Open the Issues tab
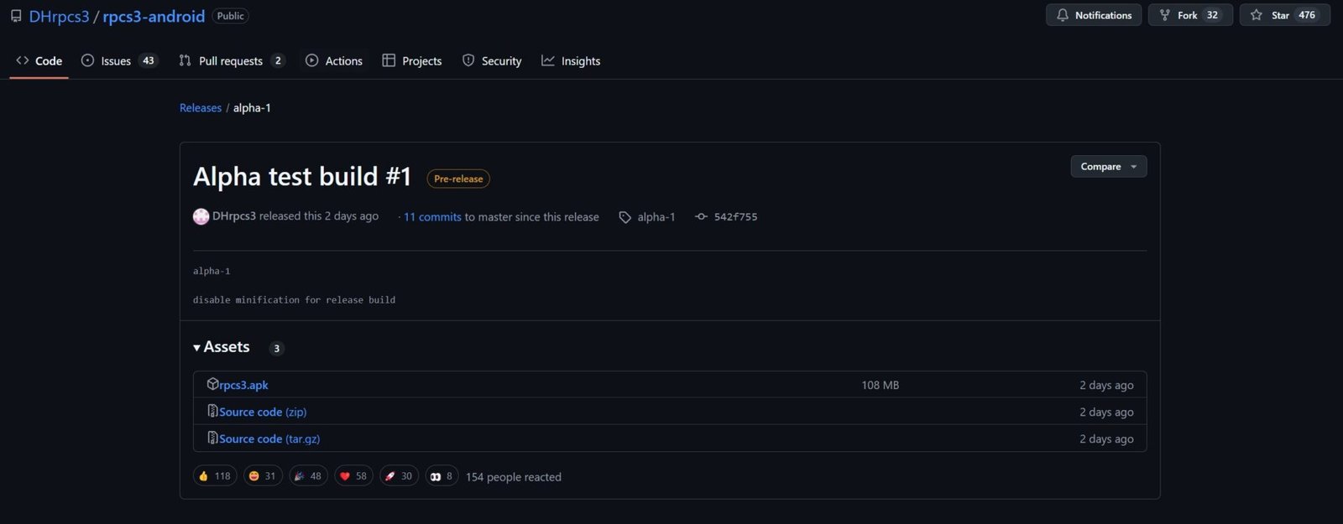This screenshot has width=1343, height=524. click(119, 60)
